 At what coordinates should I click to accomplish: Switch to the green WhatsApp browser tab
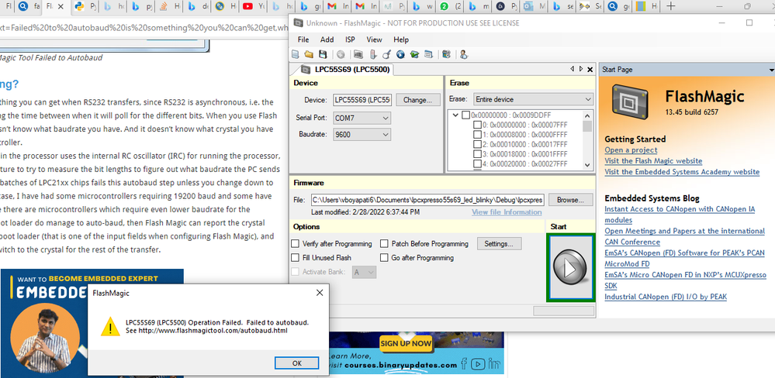point(451,6)
